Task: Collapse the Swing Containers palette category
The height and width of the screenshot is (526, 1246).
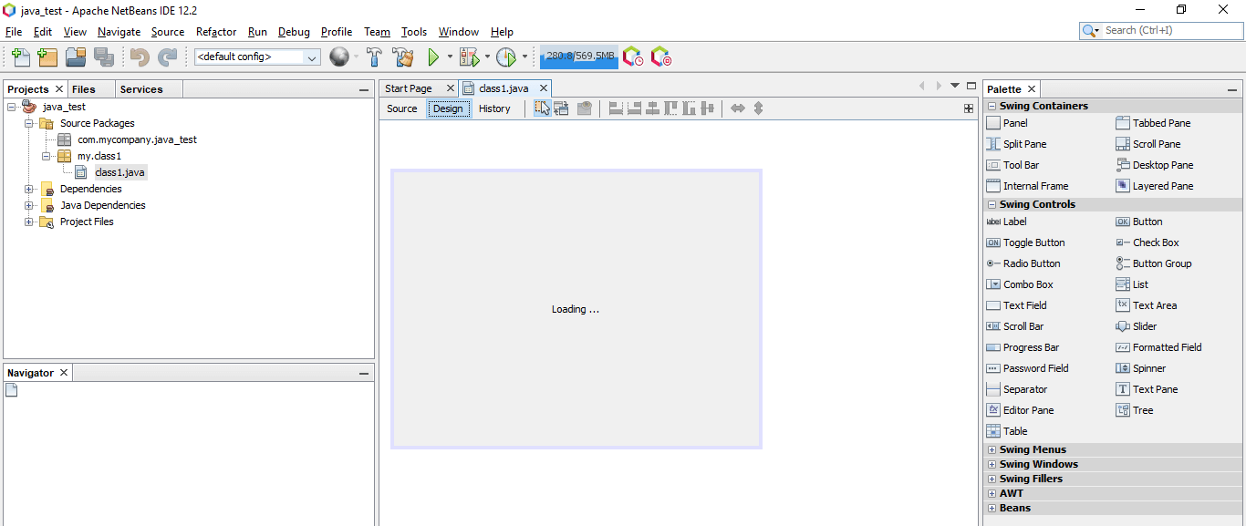Action: 992,106
